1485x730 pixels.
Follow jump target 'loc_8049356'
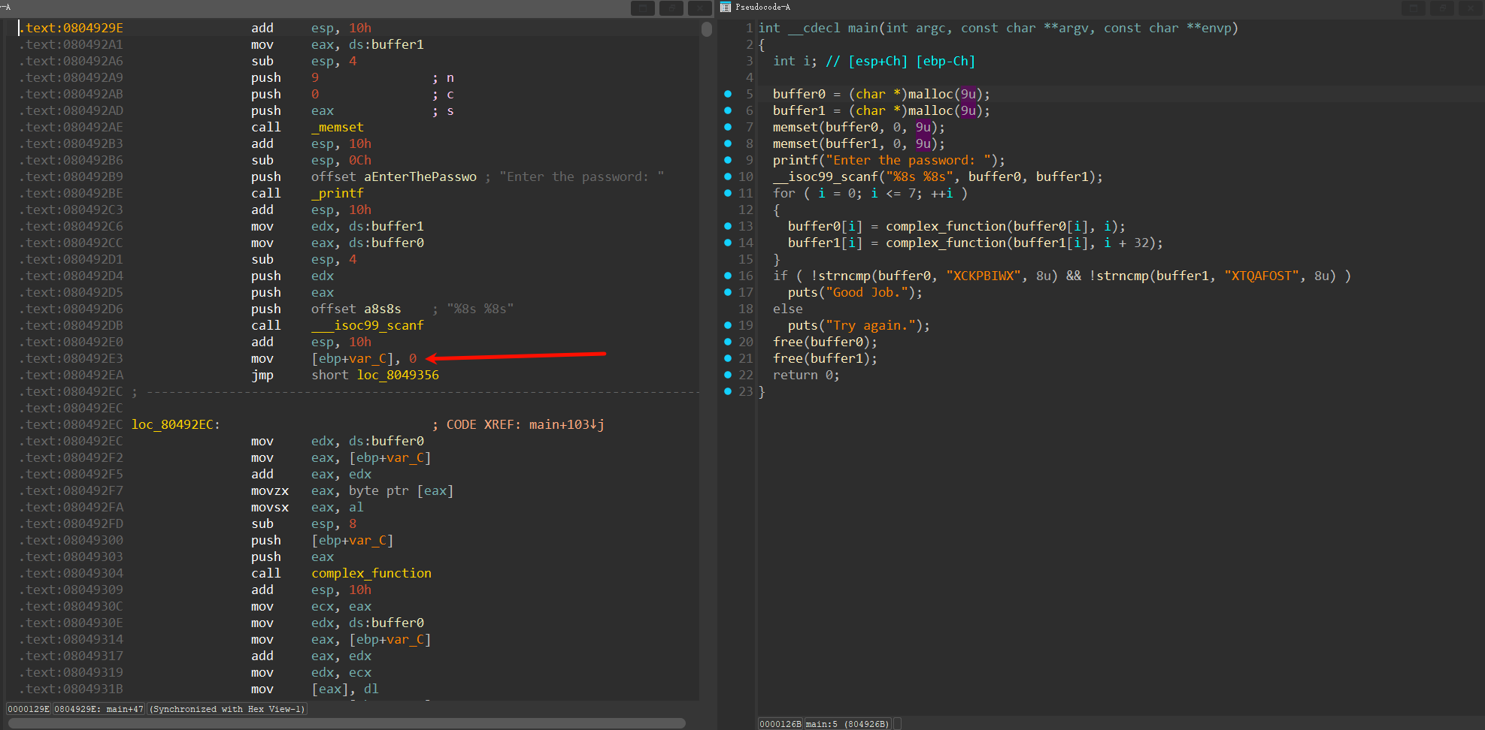pyautogui.click(x=398, y=375)
